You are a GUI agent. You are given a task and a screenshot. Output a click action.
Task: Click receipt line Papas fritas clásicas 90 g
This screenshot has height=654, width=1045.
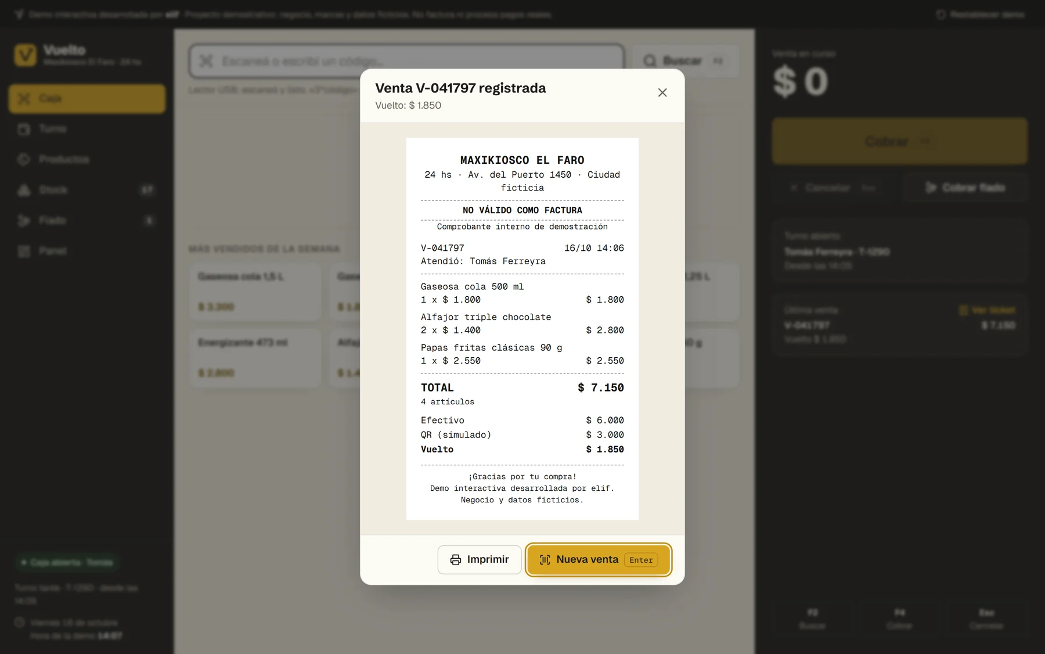tap(522, 354)
